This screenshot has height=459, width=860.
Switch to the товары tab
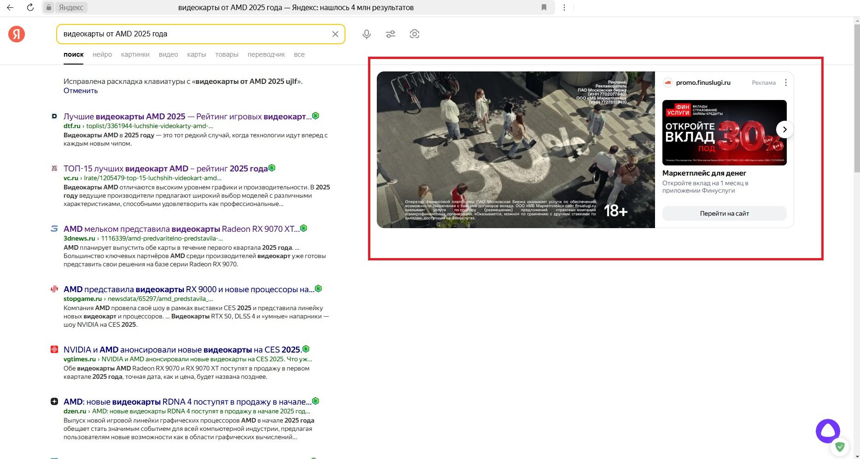(x=227, y=54)
